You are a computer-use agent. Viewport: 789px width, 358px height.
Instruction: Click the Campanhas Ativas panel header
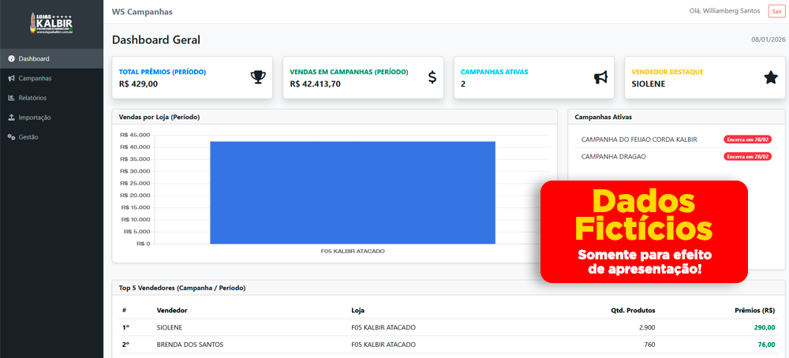click(604, 117)
